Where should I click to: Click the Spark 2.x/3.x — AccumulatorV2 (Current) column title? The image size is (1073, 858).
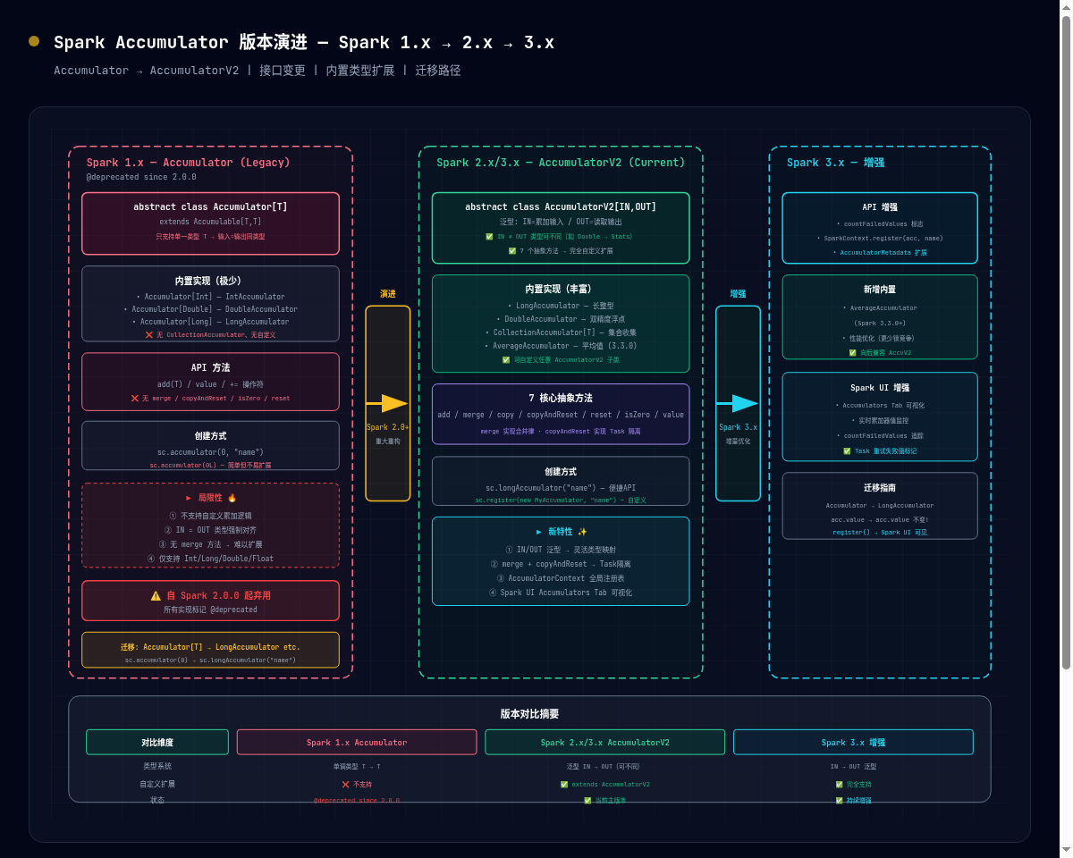(x=561, y=163)
